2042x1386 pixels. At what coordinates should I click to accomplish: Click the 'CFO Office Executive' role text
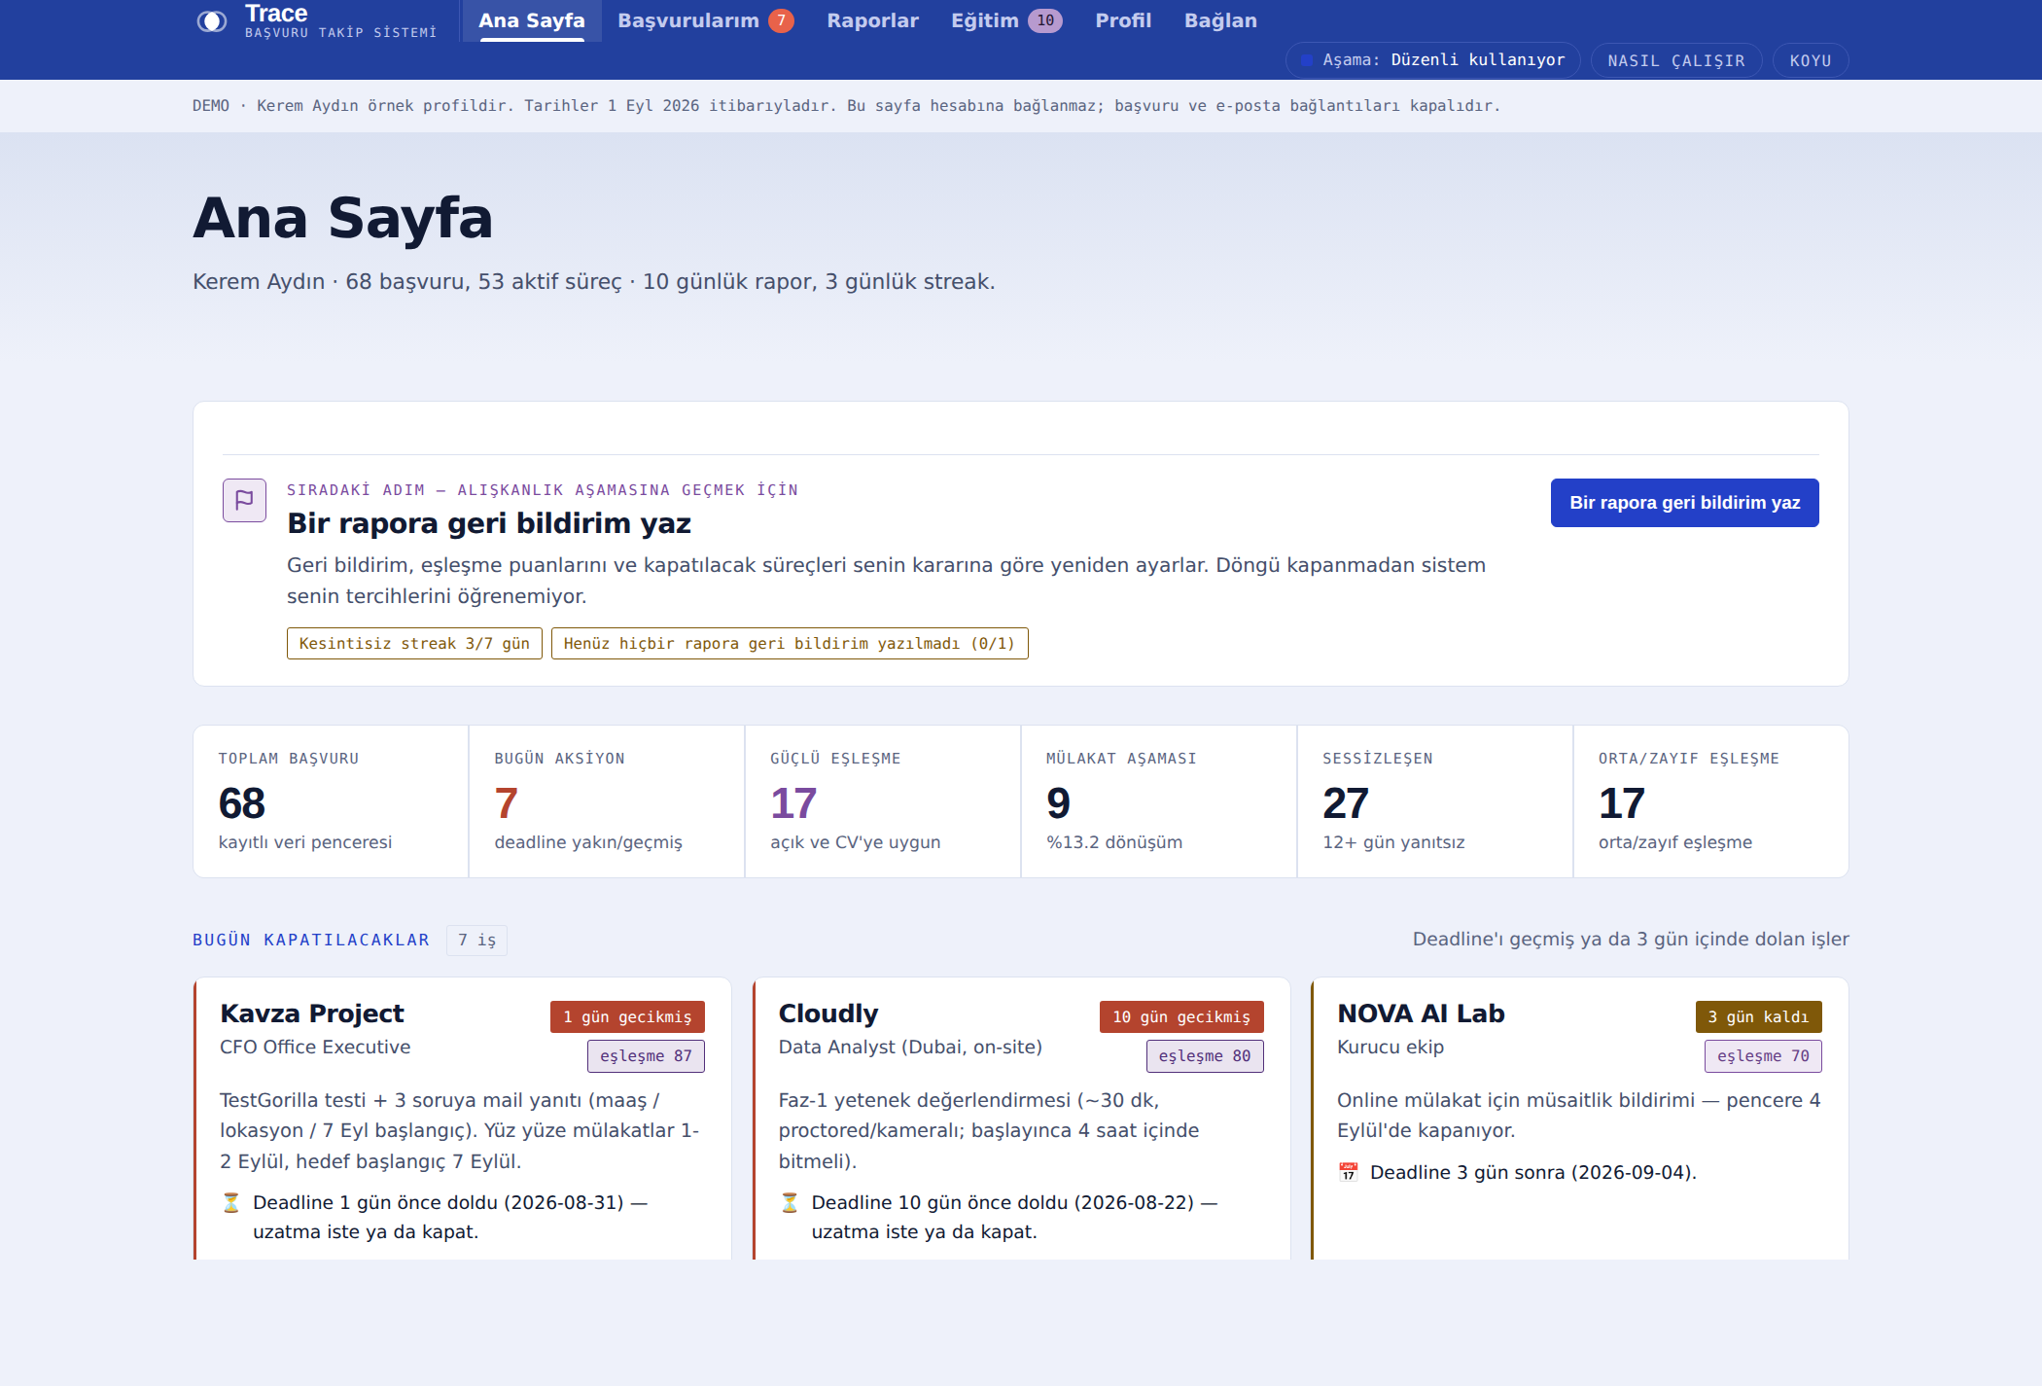click(x=315, y=1047)
